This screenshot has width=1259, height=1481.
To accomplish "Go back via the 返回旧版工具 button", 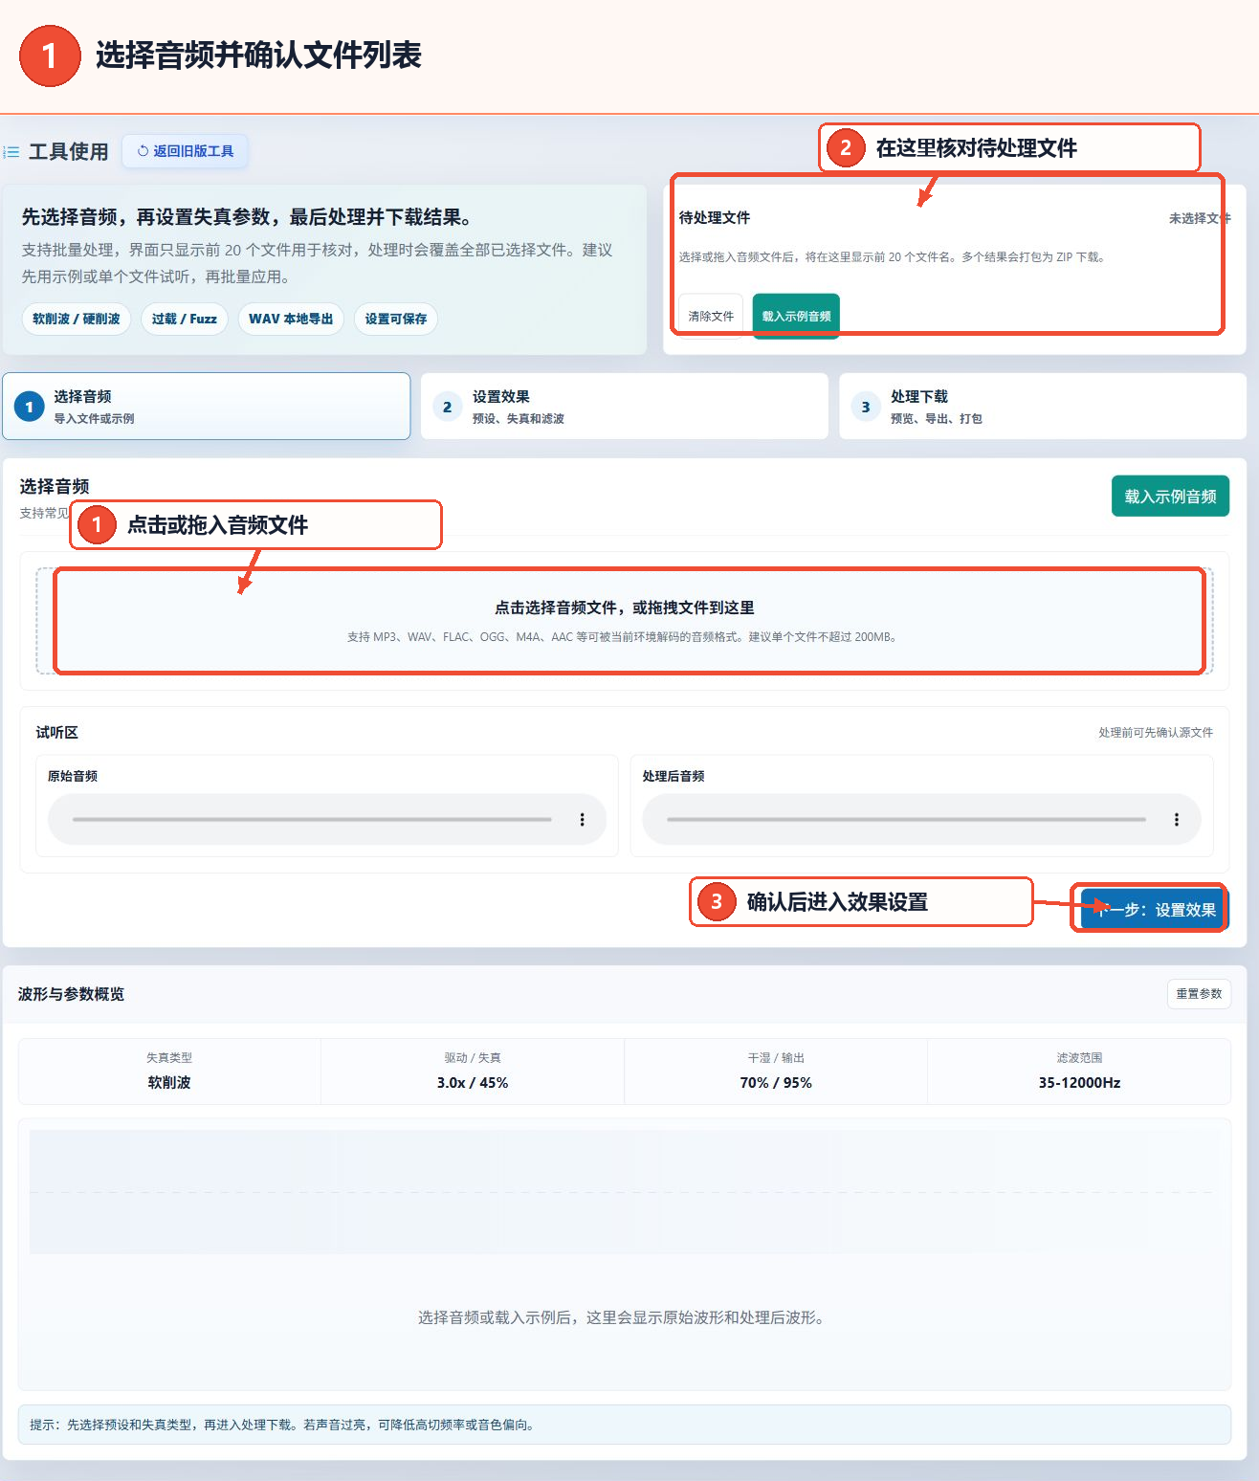I will [x=185, y=151].
